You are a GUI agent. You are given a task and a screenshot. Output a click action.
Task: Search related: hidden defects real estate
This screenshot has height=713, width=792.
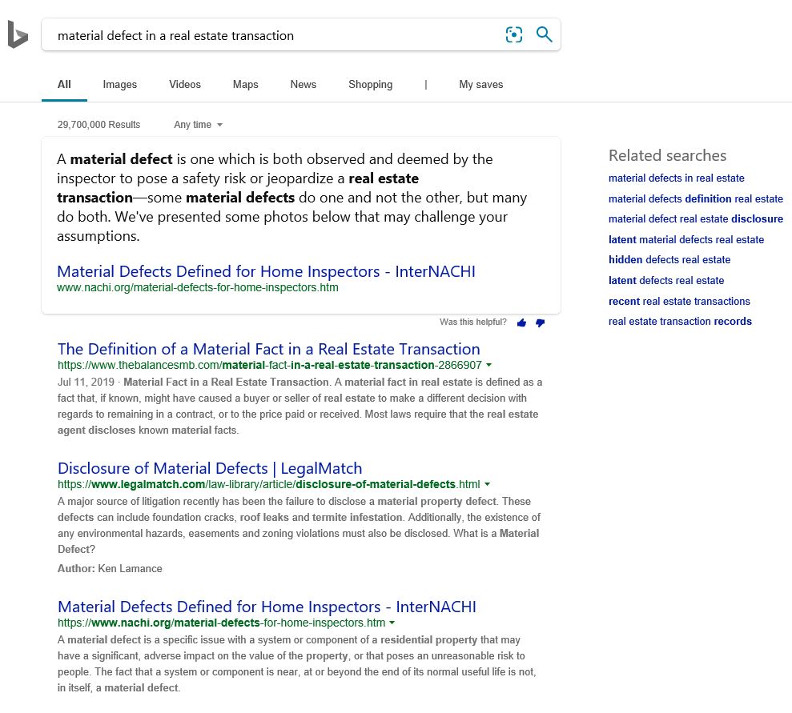[x=669, y=260]
